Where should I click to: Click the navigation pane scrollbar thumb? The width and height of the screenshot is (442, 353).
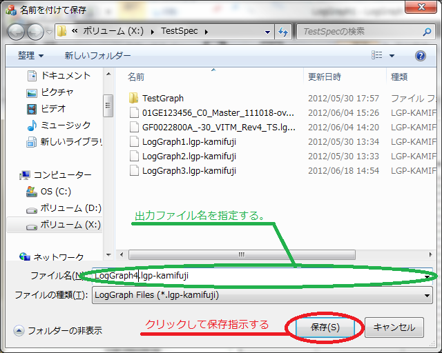tap(108, 105)
